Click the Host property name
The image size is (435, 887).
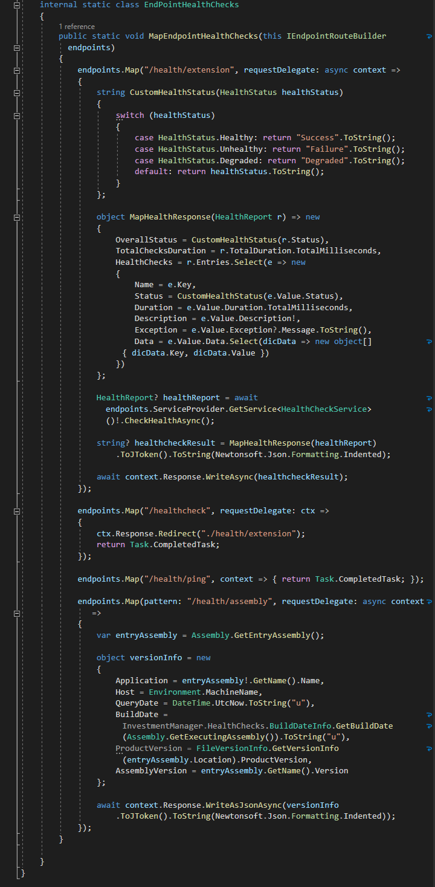pos(125,692)
